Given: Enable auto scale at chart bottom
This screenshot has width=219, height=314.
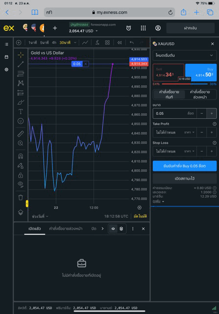Looking at the screenshot, I should 140,216.
